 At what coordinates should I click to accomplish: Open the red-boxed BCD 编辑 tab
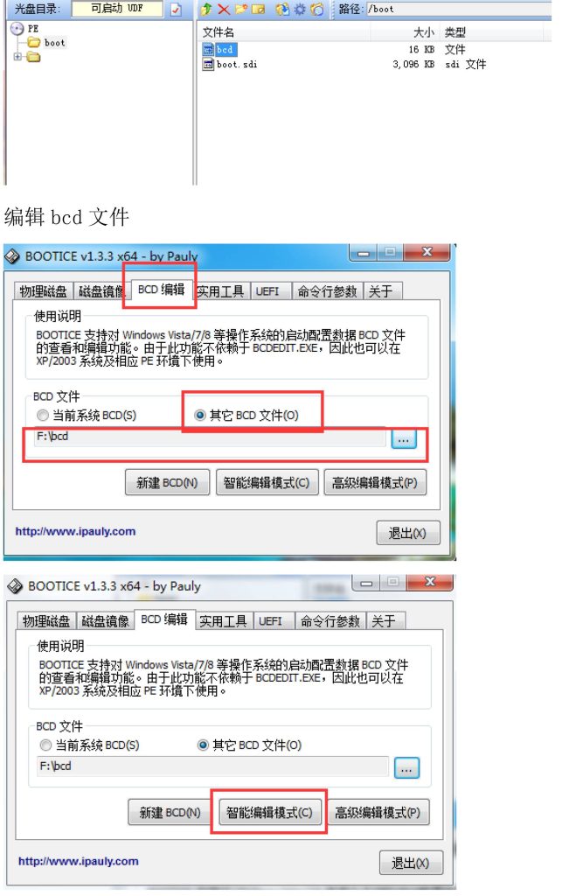pos(161,290)
